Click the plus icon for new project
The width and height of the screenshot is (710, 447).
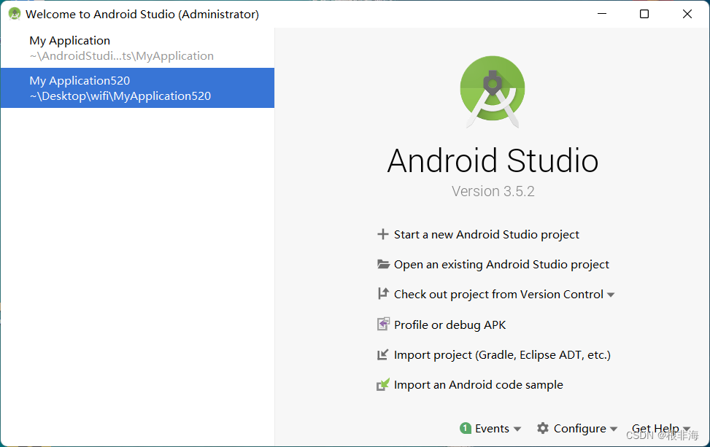point(382,234)
